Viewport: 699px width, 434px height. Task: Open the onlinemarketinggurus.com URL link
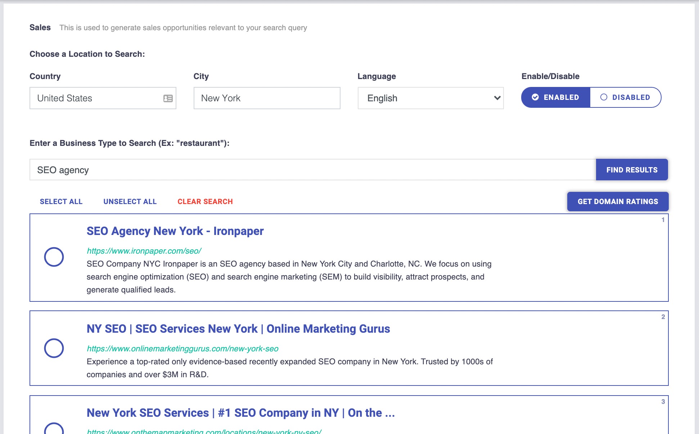(x=182, y=349)
